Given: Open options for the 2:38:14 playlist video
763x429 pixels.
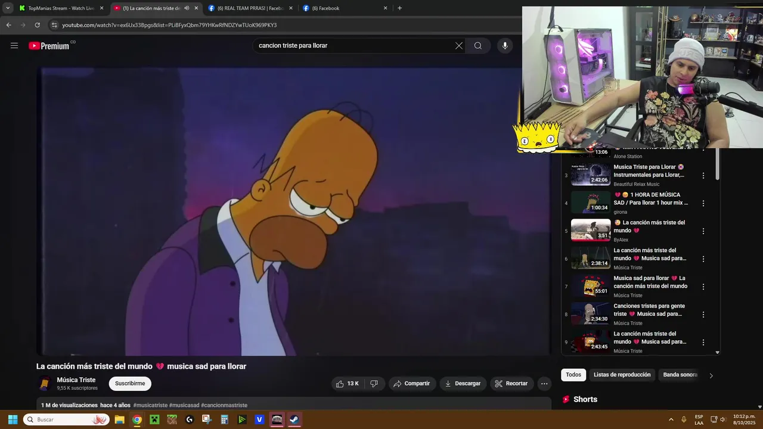Looking at the screenshot, I should [703, 259].
